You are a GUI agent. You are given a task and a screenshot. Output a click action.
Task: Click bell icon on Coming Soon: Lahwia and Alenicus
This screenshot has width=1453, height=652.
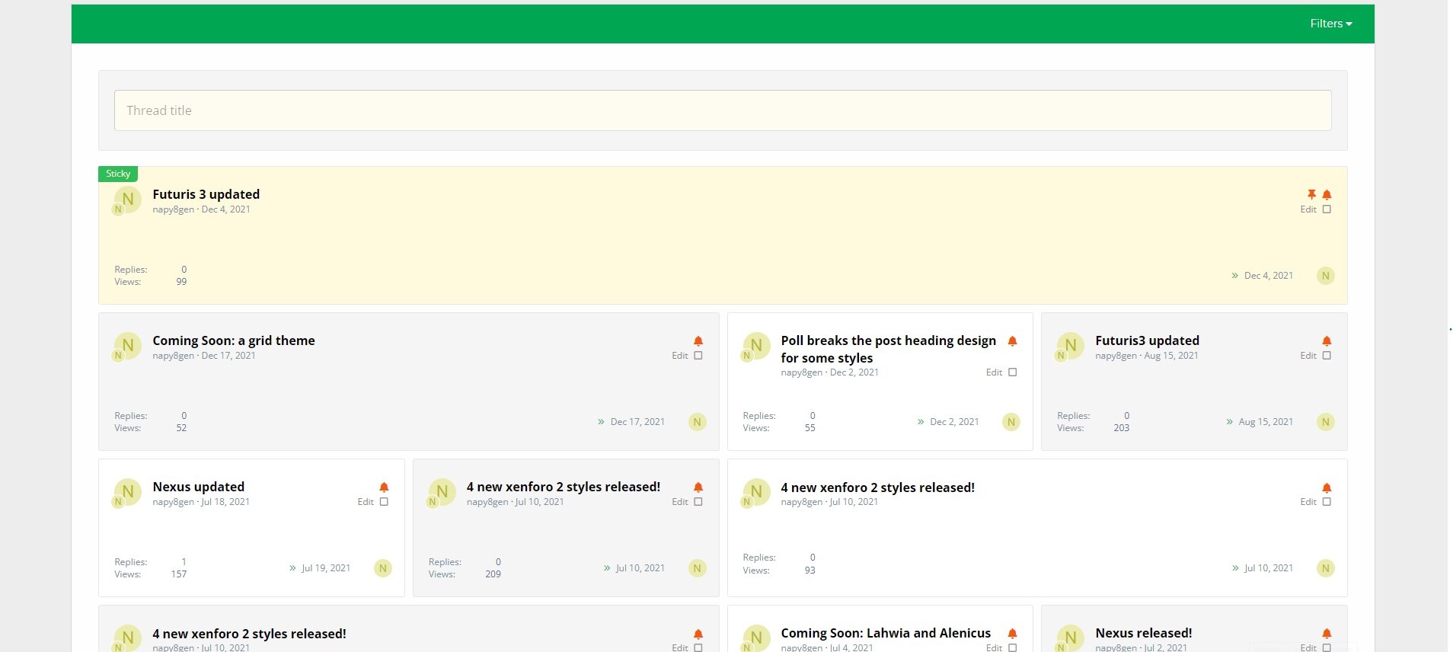[x=1012, y=634]
